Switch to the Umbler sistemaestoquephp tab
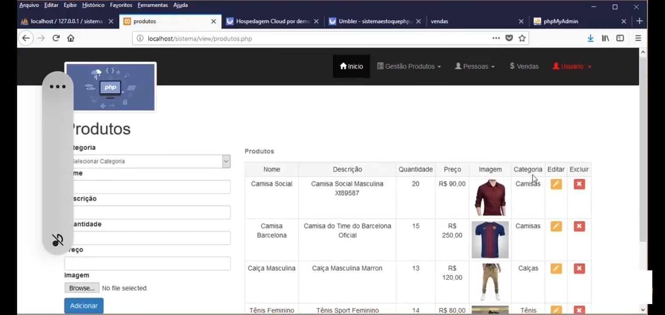Image resolution: width=665 pixels, height=315 pixels. tap(375, 21)
